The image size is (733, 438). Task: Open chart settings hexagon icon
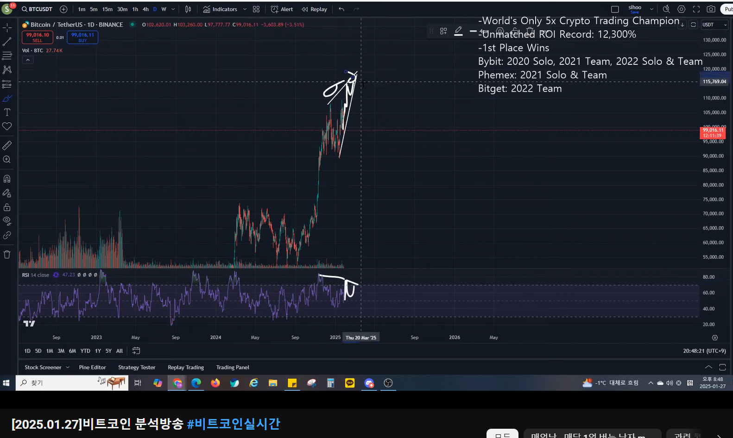coord(681,9)
